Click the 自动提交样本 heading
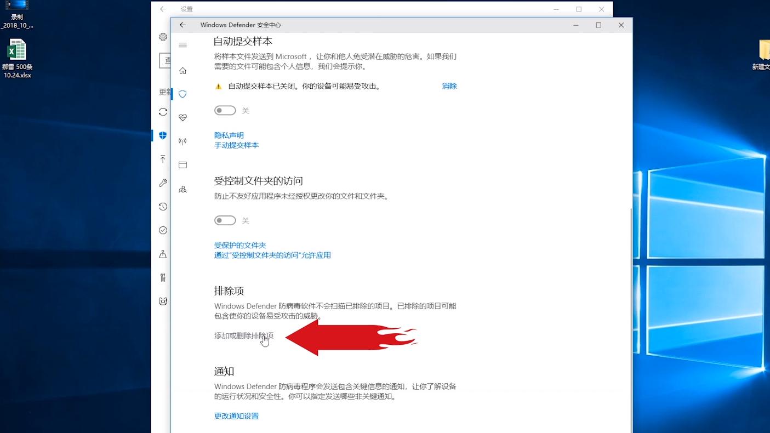The image size is (770, 433). click(x=243, y=42)
